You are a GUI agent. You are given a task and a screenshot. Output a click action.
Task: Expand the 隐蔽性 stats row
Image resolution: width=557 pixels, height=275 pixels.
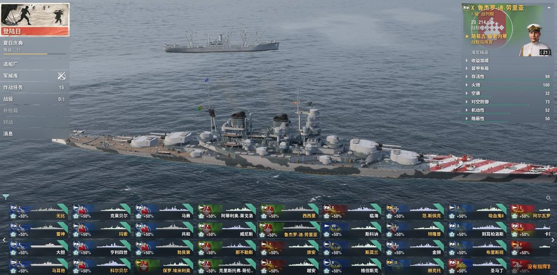[507, 119]
